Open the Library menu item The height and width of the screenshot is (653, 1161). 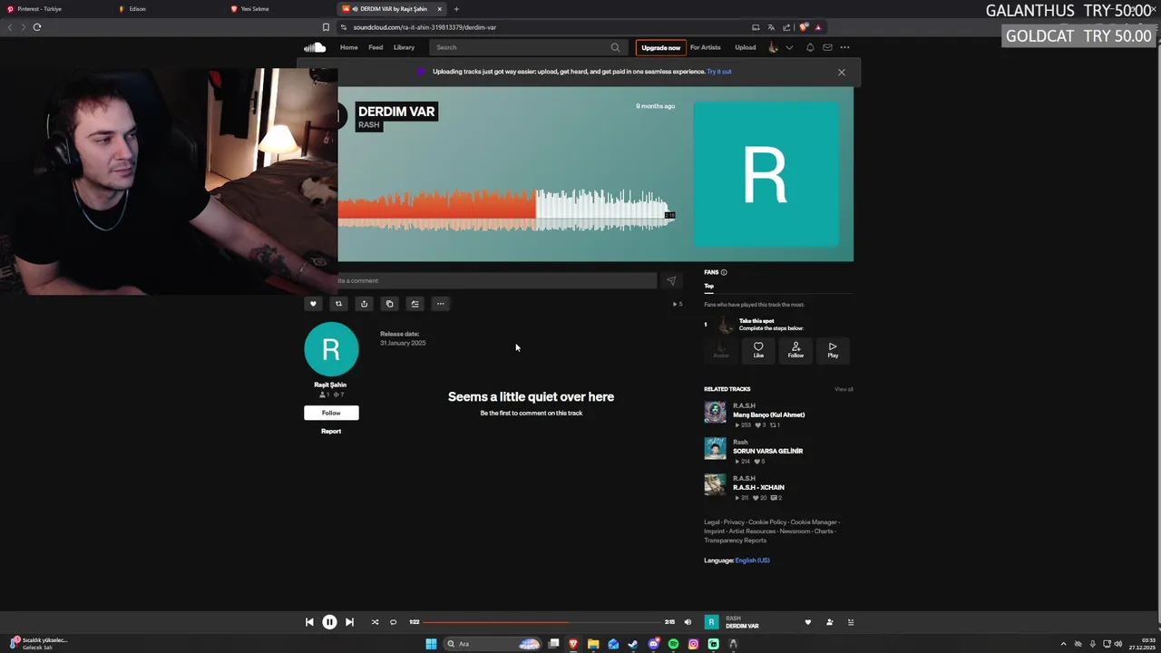tap(404, 47)
